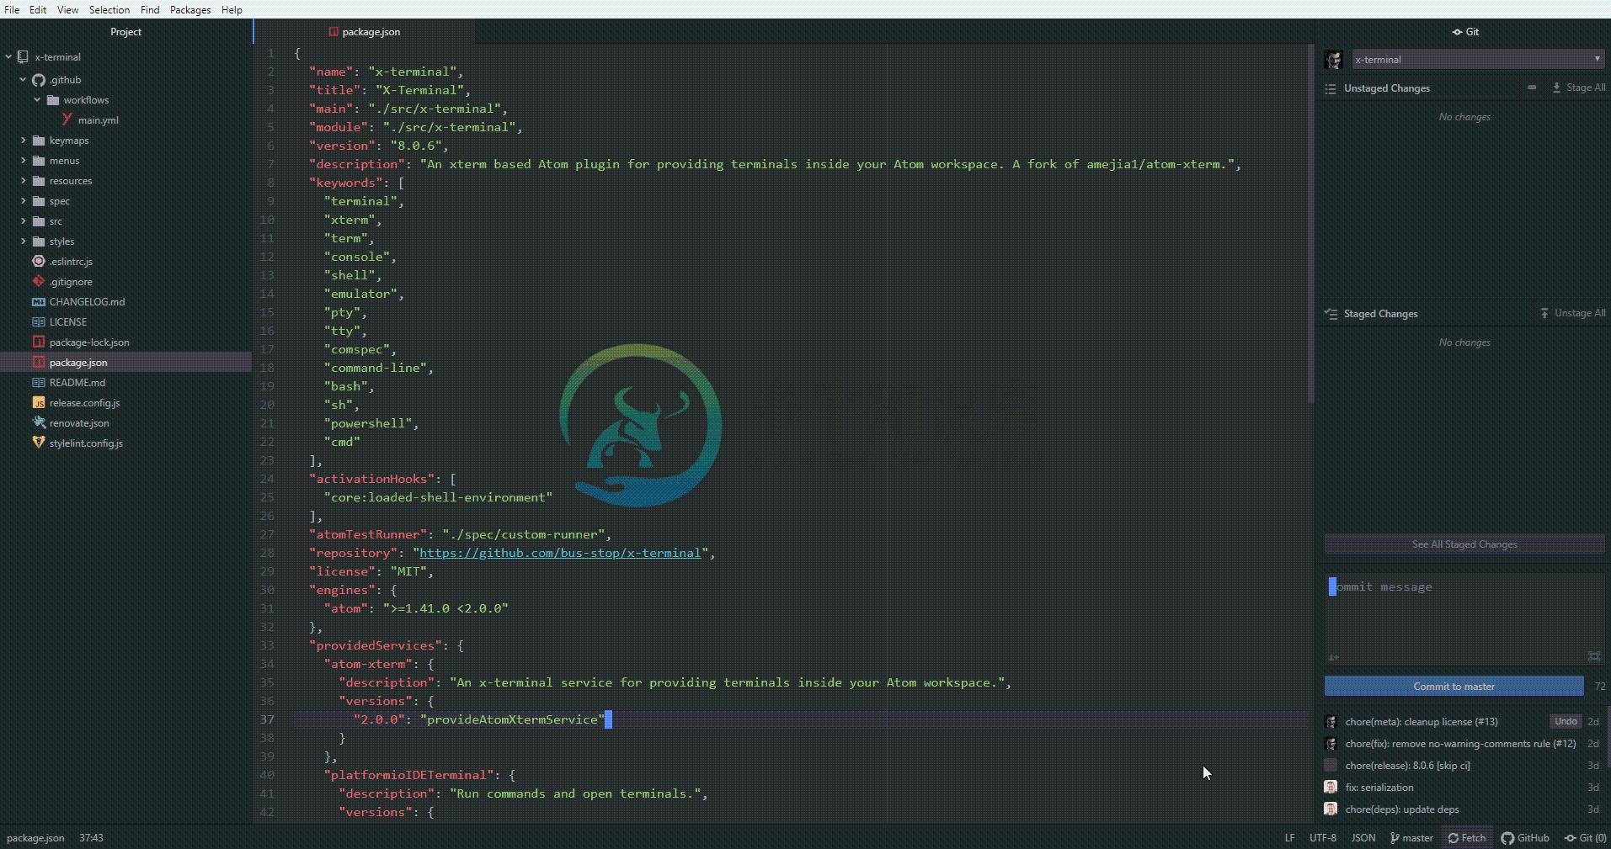Screen dimensions: 1611x849
Task: Collapse the workflows folder
Action: [x=37, y=100]
